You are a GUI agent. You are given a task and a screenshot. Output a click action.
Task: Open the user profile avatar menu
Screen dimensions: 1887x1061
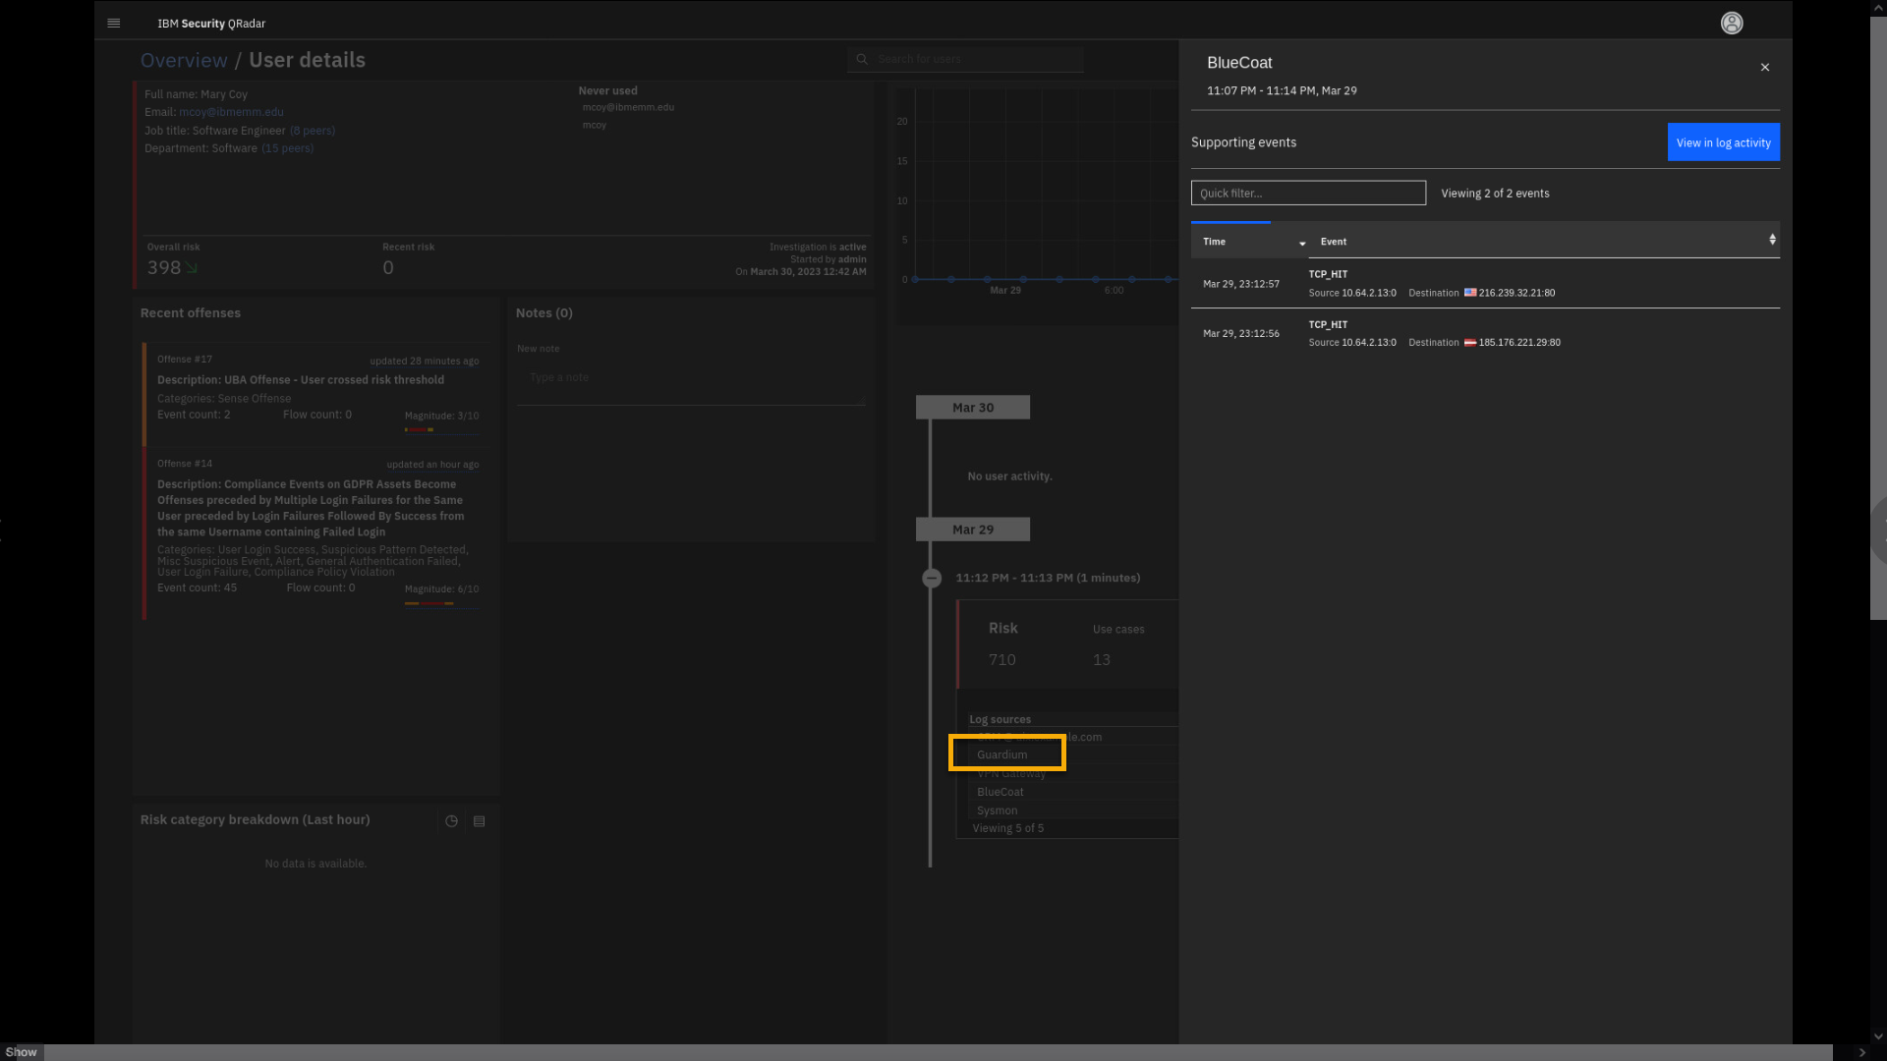pos(1732,23)
